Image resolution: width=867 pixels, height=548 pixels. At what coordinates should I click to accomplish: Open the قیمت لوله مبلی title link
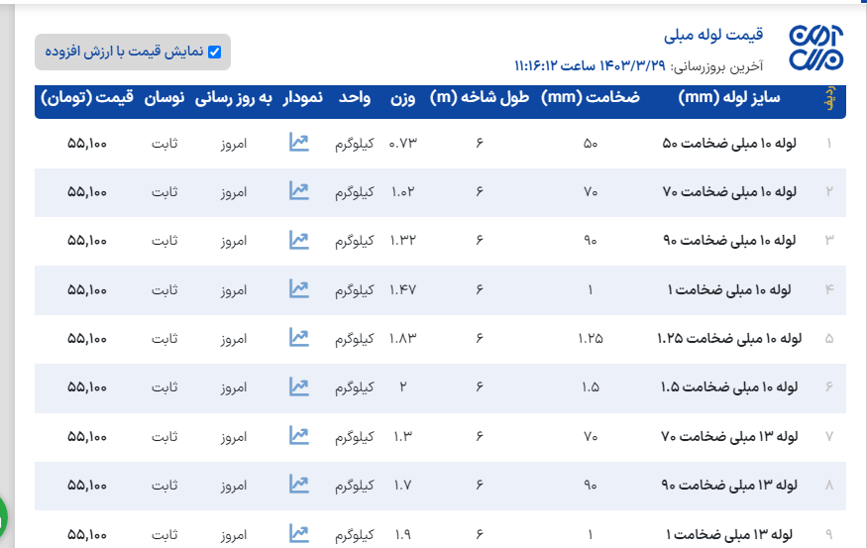(713, 35)
